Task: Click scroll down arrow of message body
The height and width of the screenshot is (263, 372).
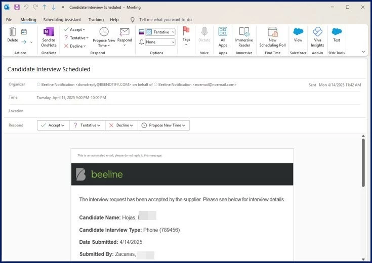Action: pos(363,259)
